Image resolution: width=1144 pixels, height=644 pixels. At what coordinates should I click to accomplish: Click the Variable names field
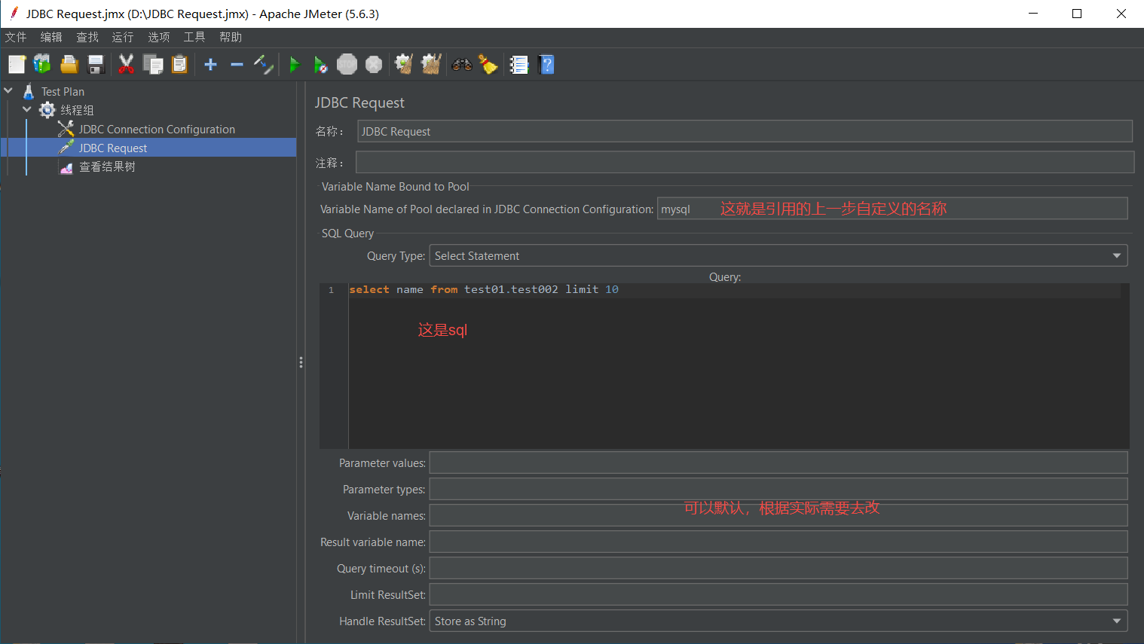pos(778,515)
